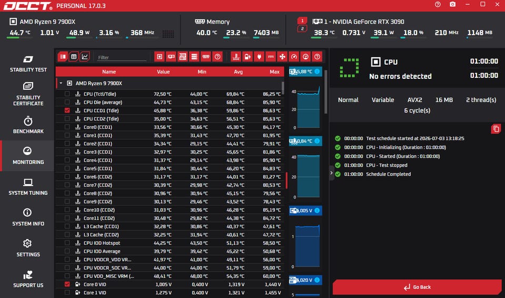
Task: Open the System Tuning section
Action: (x=28, y=187)
